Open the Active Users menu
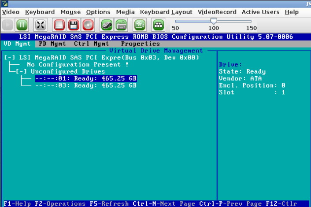The height and width of the screenshot is (207, 311). 260,12
